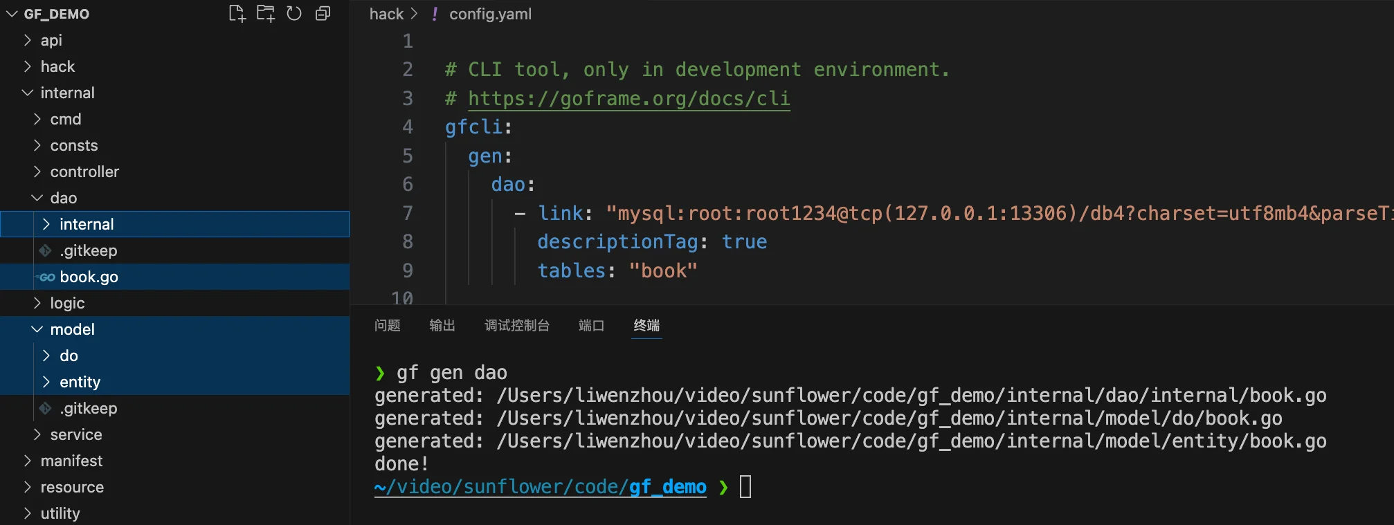This screenshot has width=1394, height=525.
Task: Select the .gitkeep file under dao folder
Action: [88, 250]
